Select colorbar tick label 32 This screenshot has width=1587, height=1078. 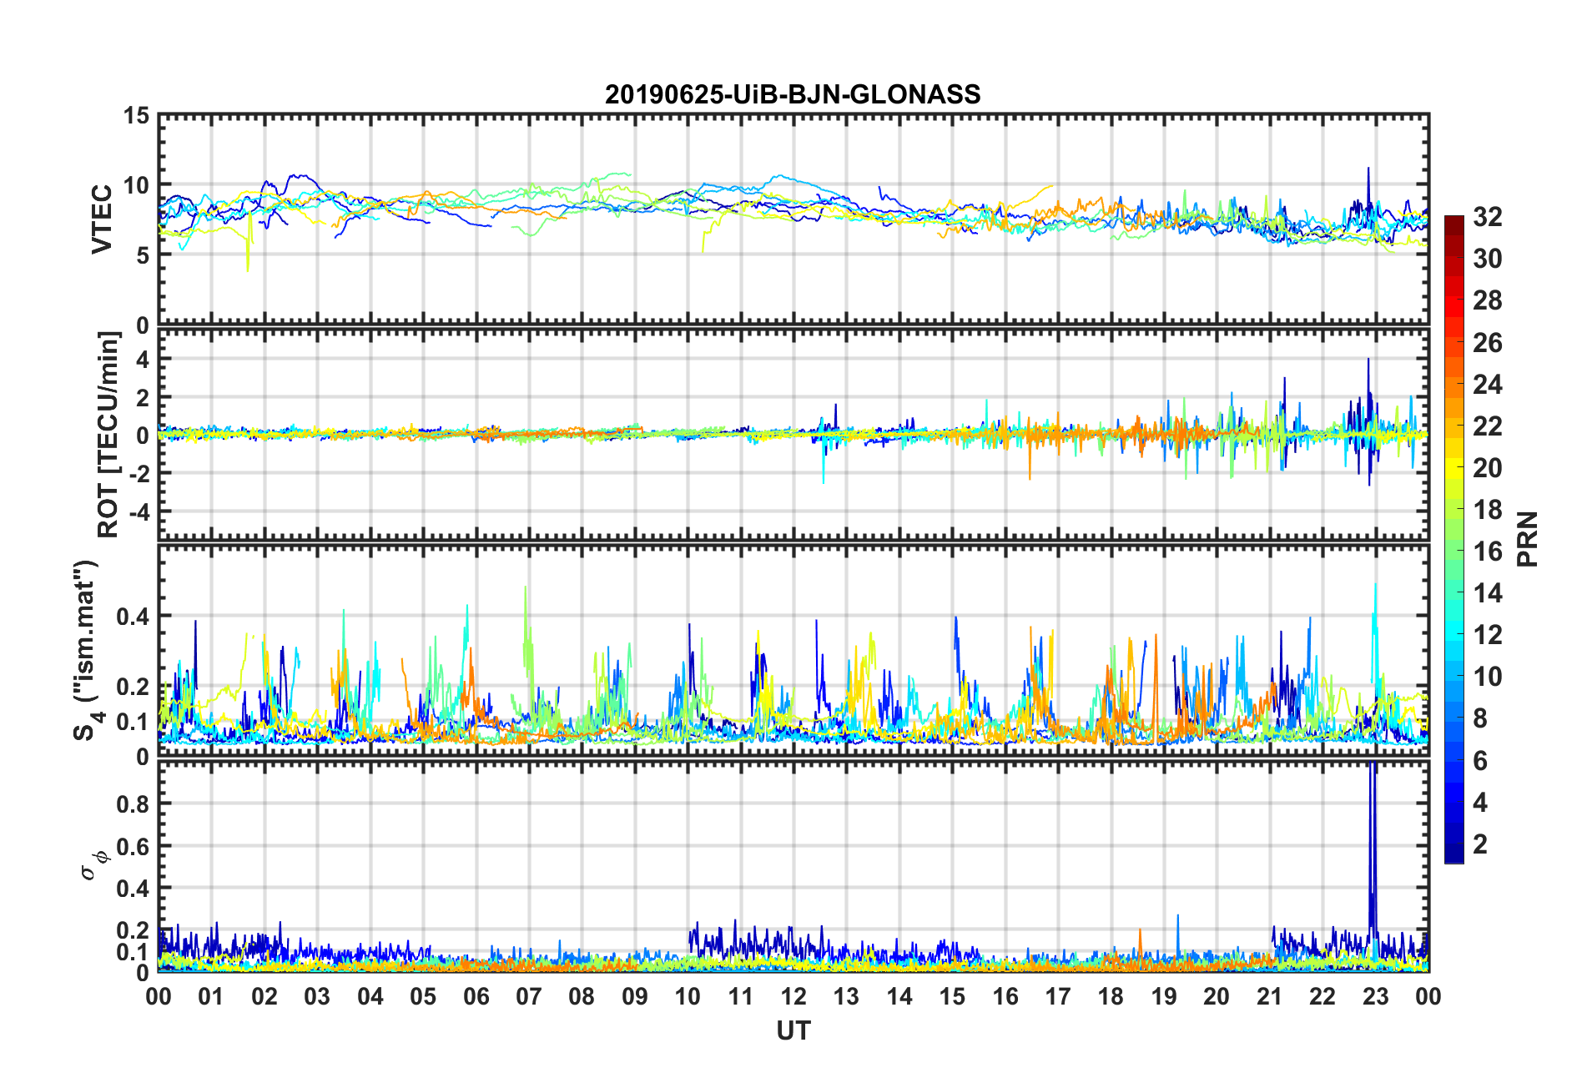pos(1488,217)
